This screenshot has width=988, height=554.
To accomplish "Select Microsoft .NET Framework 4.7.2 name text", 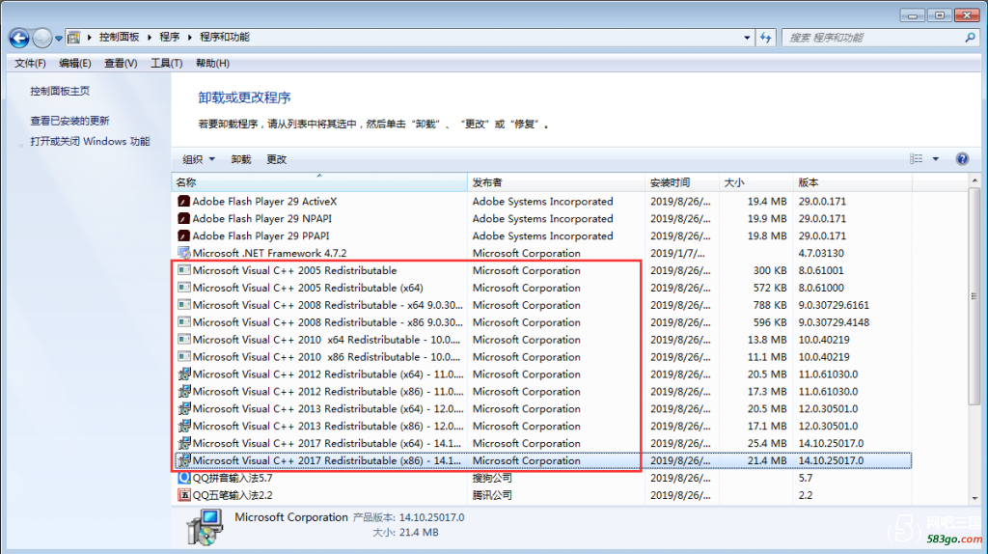I will (270, 254).
